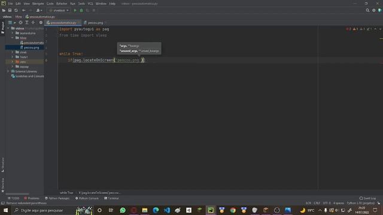Open the Python Packages tool window
This screenshot has height=215, width=383.
point(57,198)
